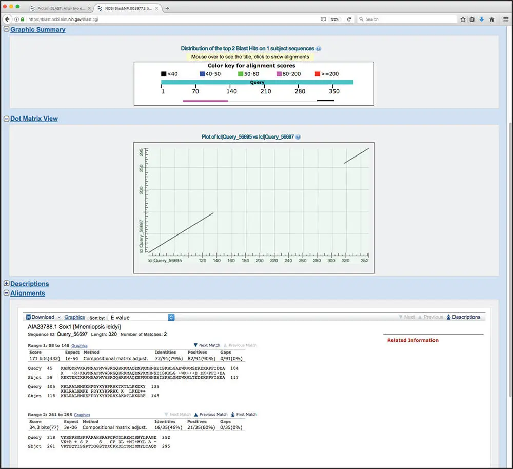
Task: Open the Dot Matrix View heading link
Action: (x=34, y=119)
